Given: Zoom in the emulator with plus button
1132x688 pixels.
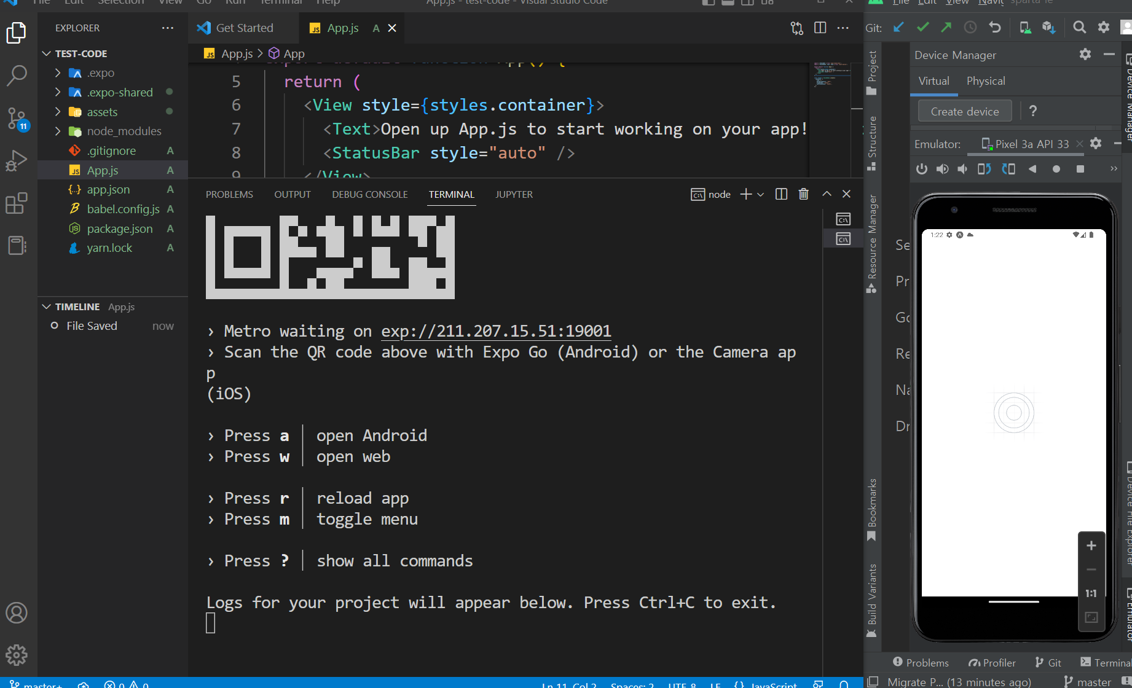Looking at the screenshot, I should 1091,545.
